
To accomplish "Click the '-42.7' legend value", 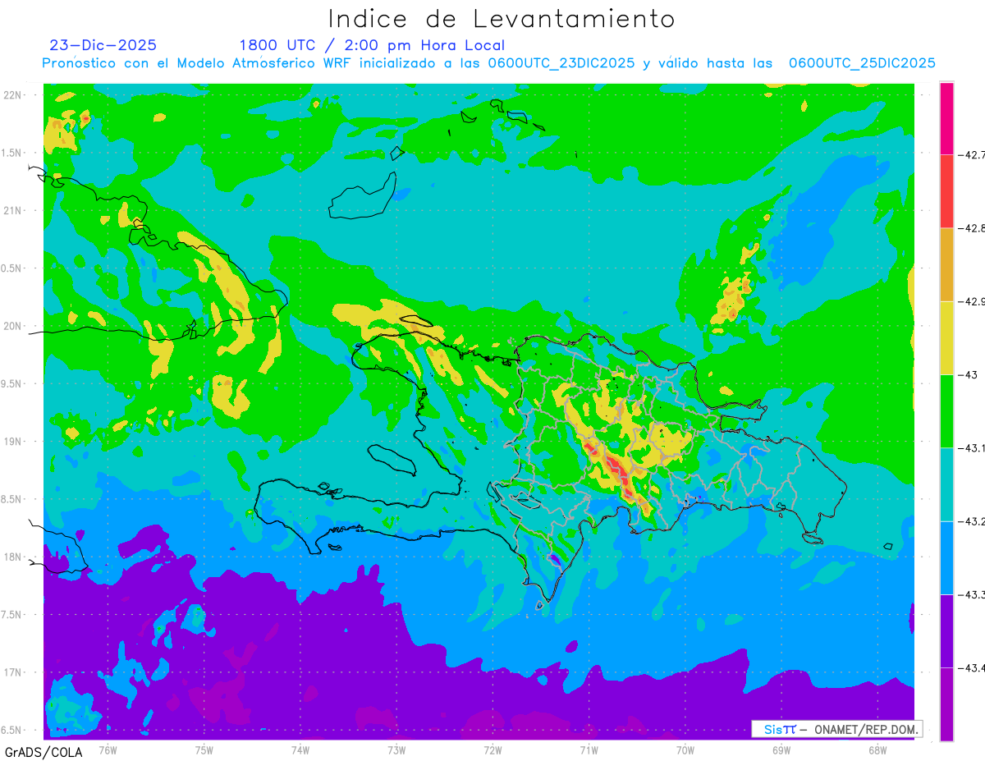I will coord(970,155).
